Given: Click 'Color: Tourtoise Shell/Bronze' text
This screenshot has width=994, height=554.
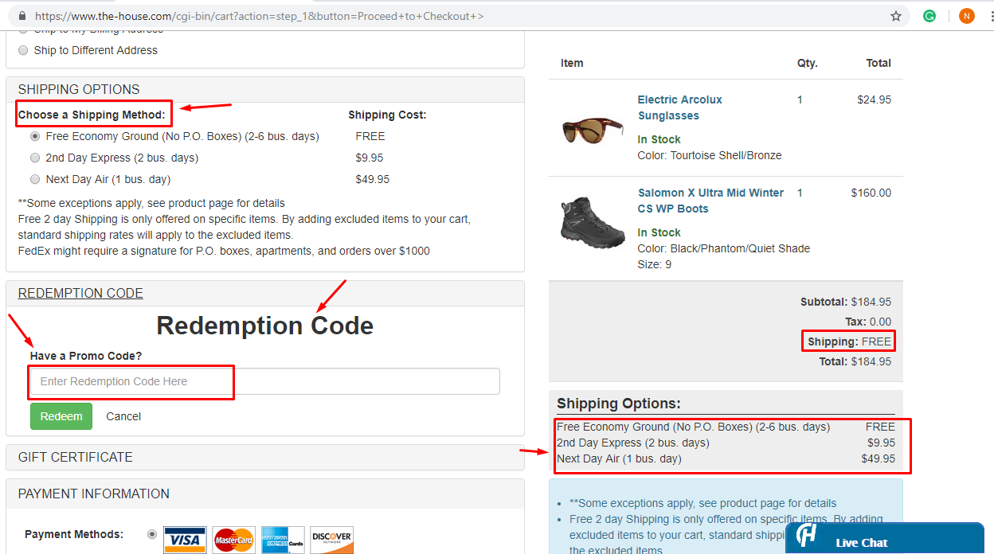Looking at the screenshot, I should click(x=710, y=155).
